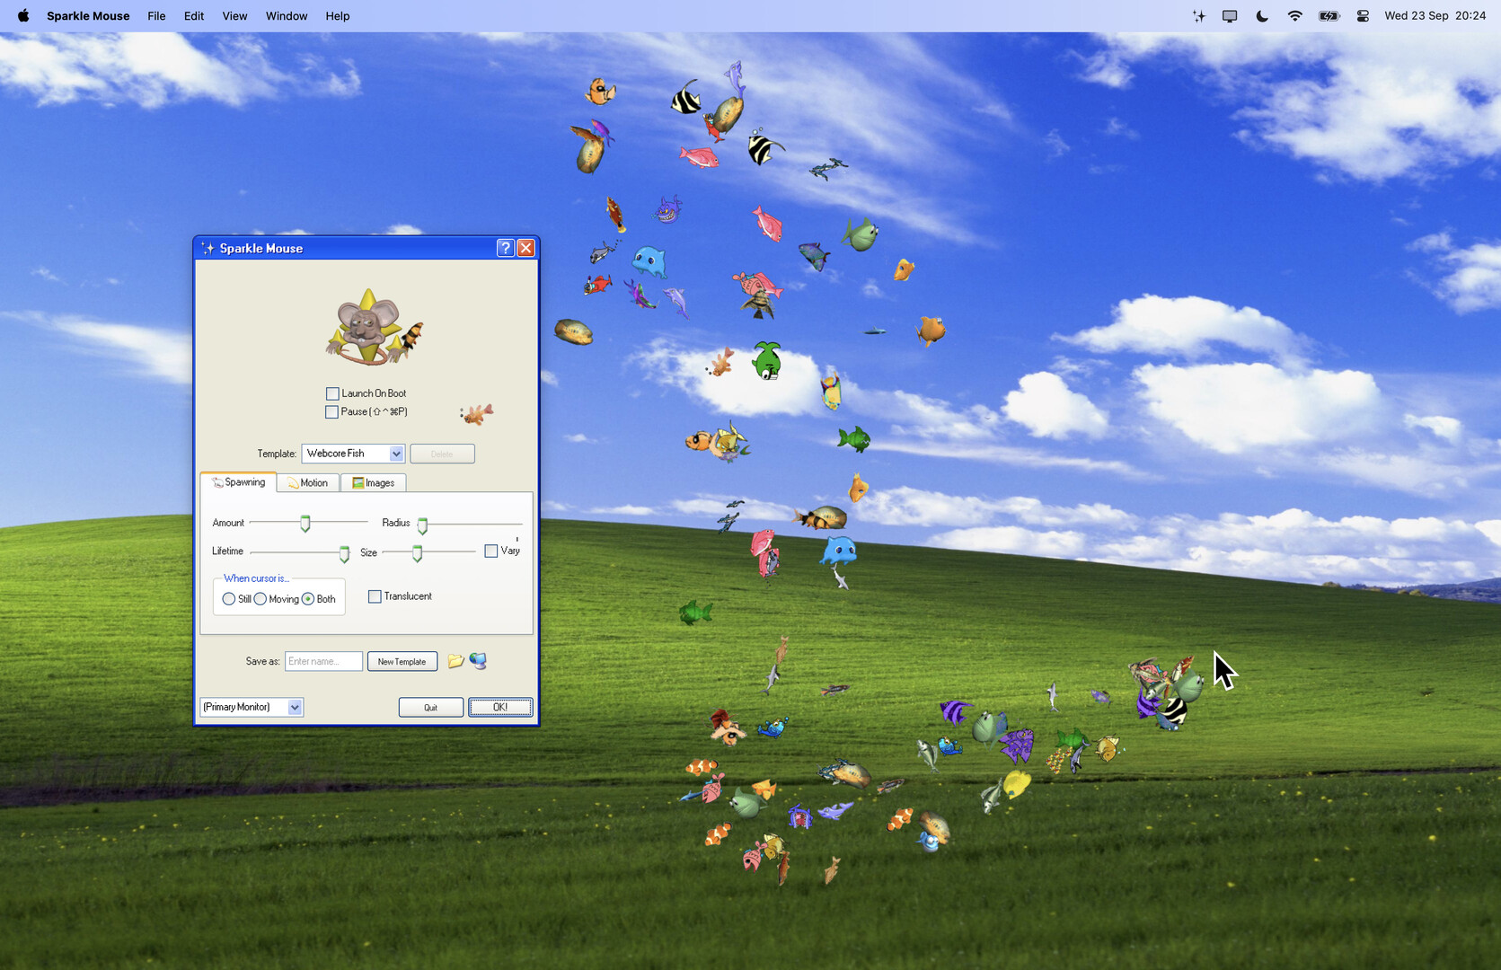
Task: Click the yellow folder icon beside New Template
Action: click(x=456, y=661)
